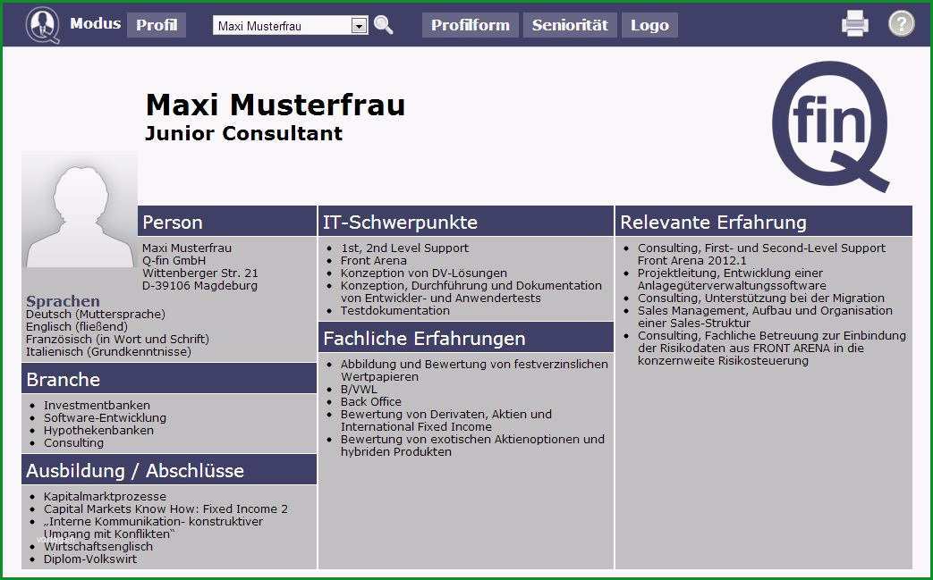Click the Software-Entwicklung list item
The image size is (933, 580).
[x=105, y=417]
